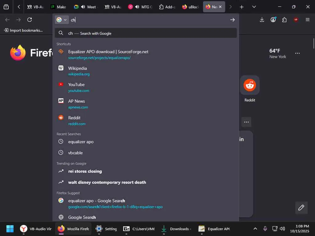
Task: Click the pencil customize page icon
Action: pyautogui.click(x=301, y=207)
